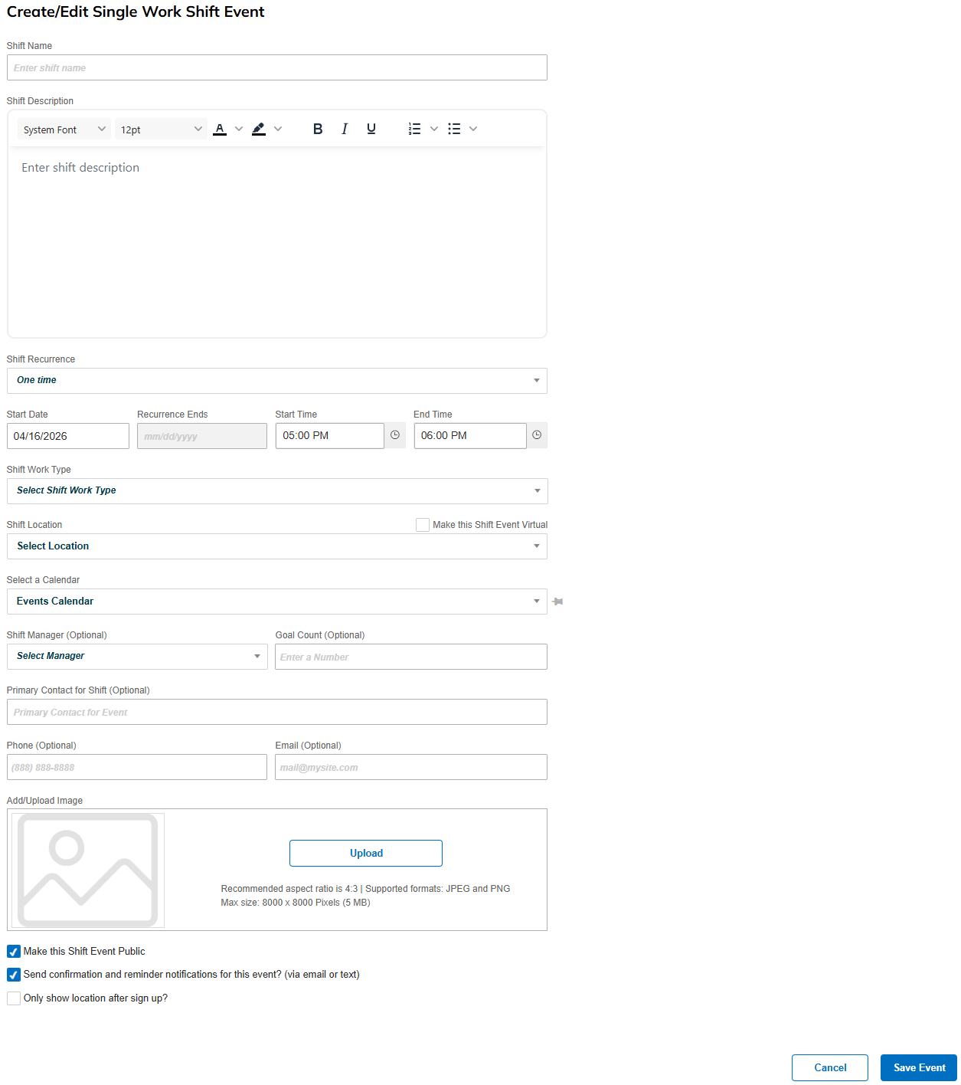Click the 'Recommended aspect ratio is 4:3' text

click(289, 889)
